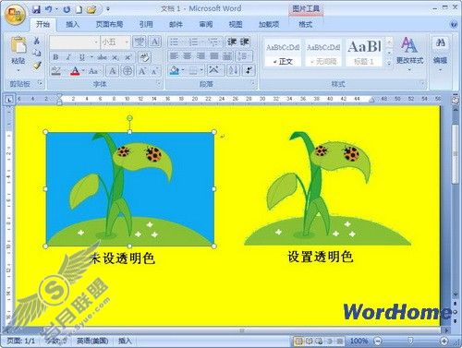This screenshot has width=462, height=348.
Task: Expand the styles gallery More arrow
Action: coord(389,63)
